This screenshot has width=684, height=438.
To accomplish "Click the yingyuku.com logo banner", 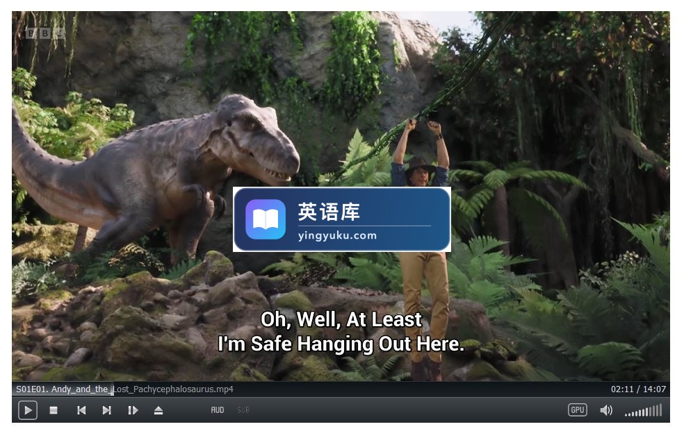I will click(342, 219).
